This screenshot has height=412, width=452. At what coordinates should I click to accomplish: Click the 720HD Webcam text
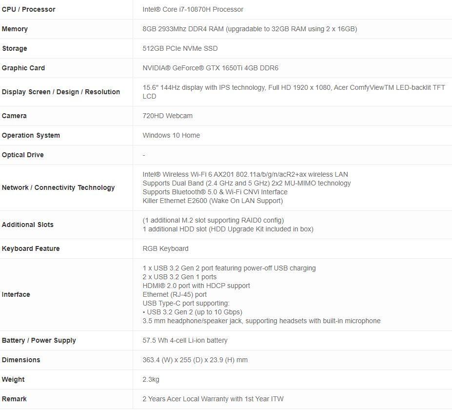pyautogui.click(x=167, y=116)
